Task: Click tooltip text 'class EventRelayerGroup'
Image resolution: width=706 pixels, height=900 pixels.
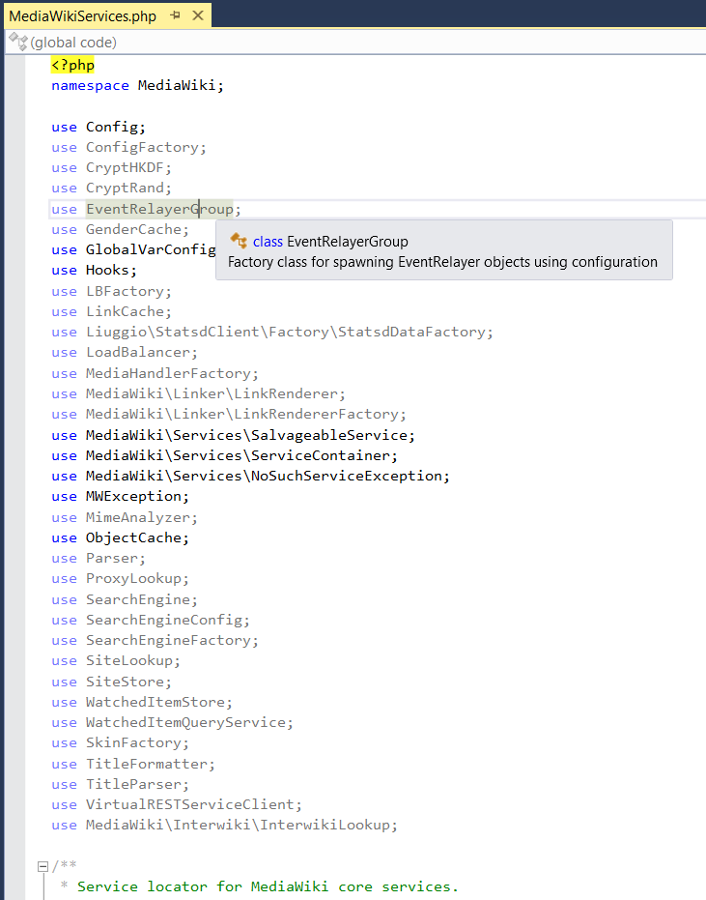Action: [x=330, y=242]
